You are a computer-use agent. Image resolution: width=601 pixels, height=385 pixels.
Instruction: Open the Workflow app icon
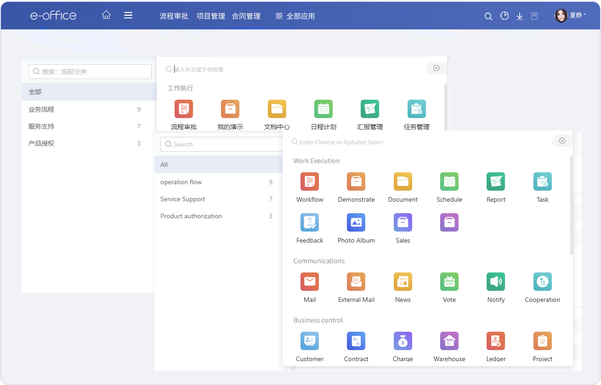click(x=310, y=181)
